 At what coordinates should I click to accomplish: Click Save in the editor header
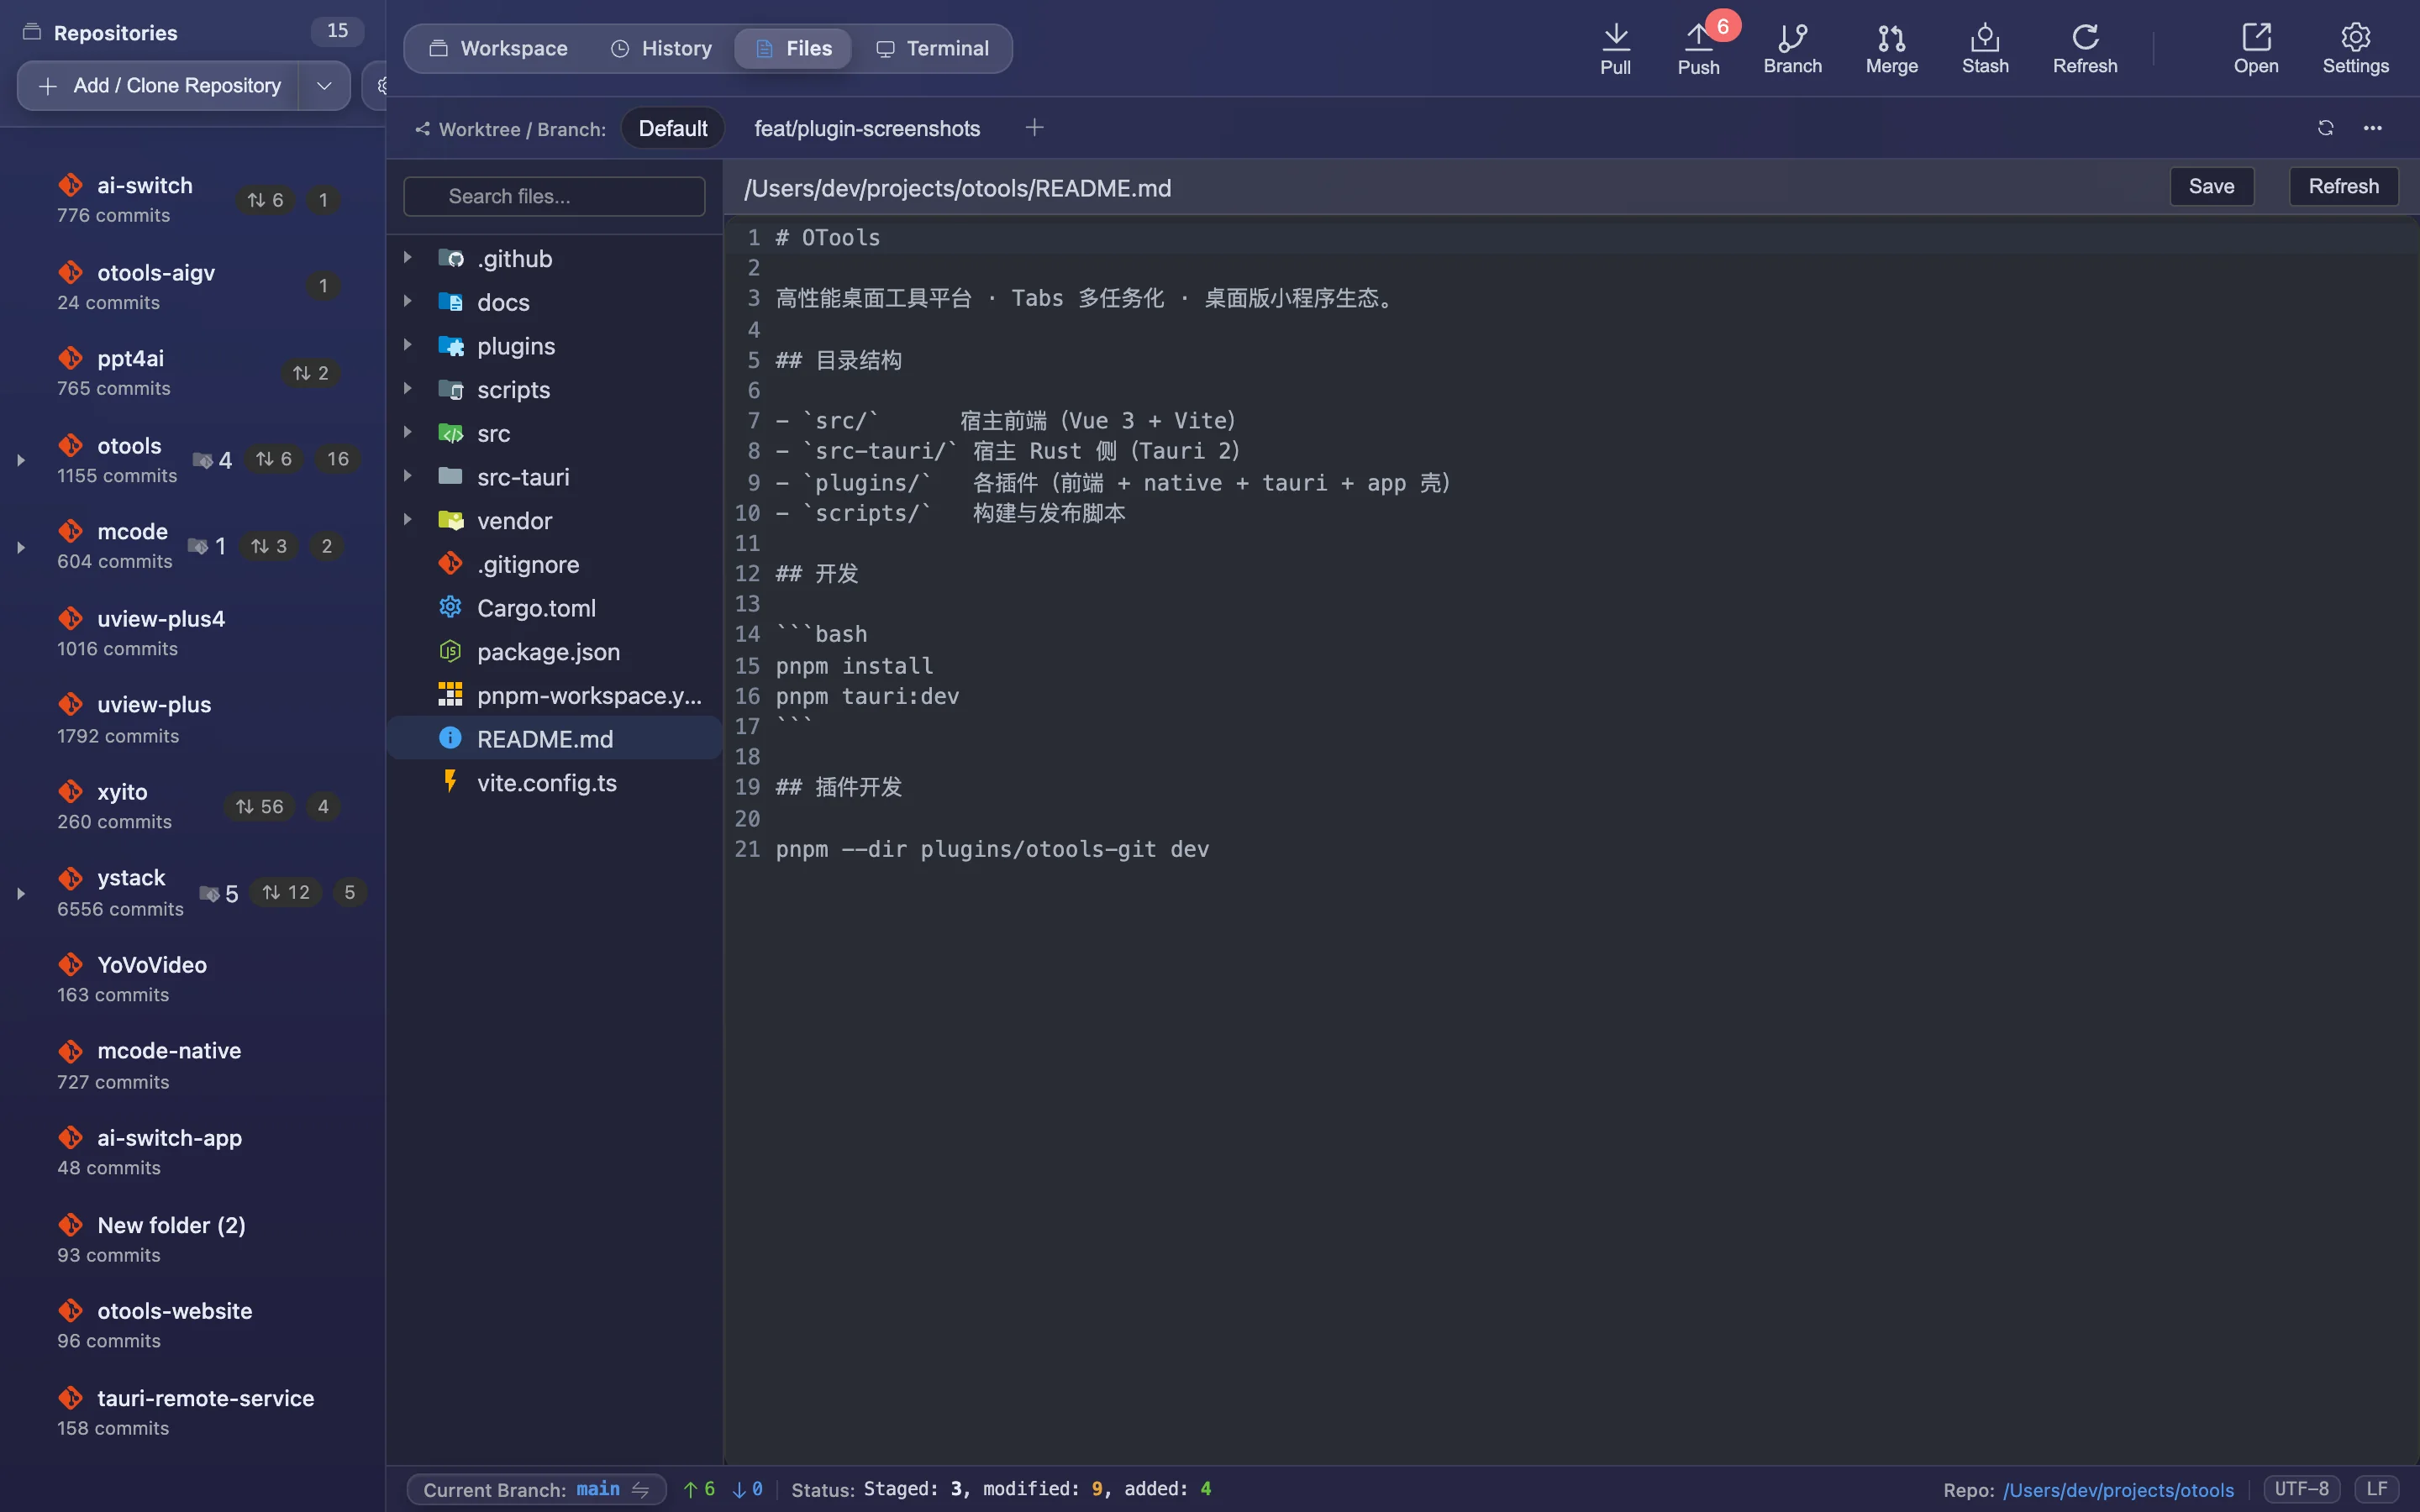click(x=2211, y=186)
